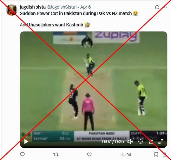The image size is (171, 160).
Task: Switch video to picture-in-picture mode
Action: pyautogui.click(x=151, y=142)
